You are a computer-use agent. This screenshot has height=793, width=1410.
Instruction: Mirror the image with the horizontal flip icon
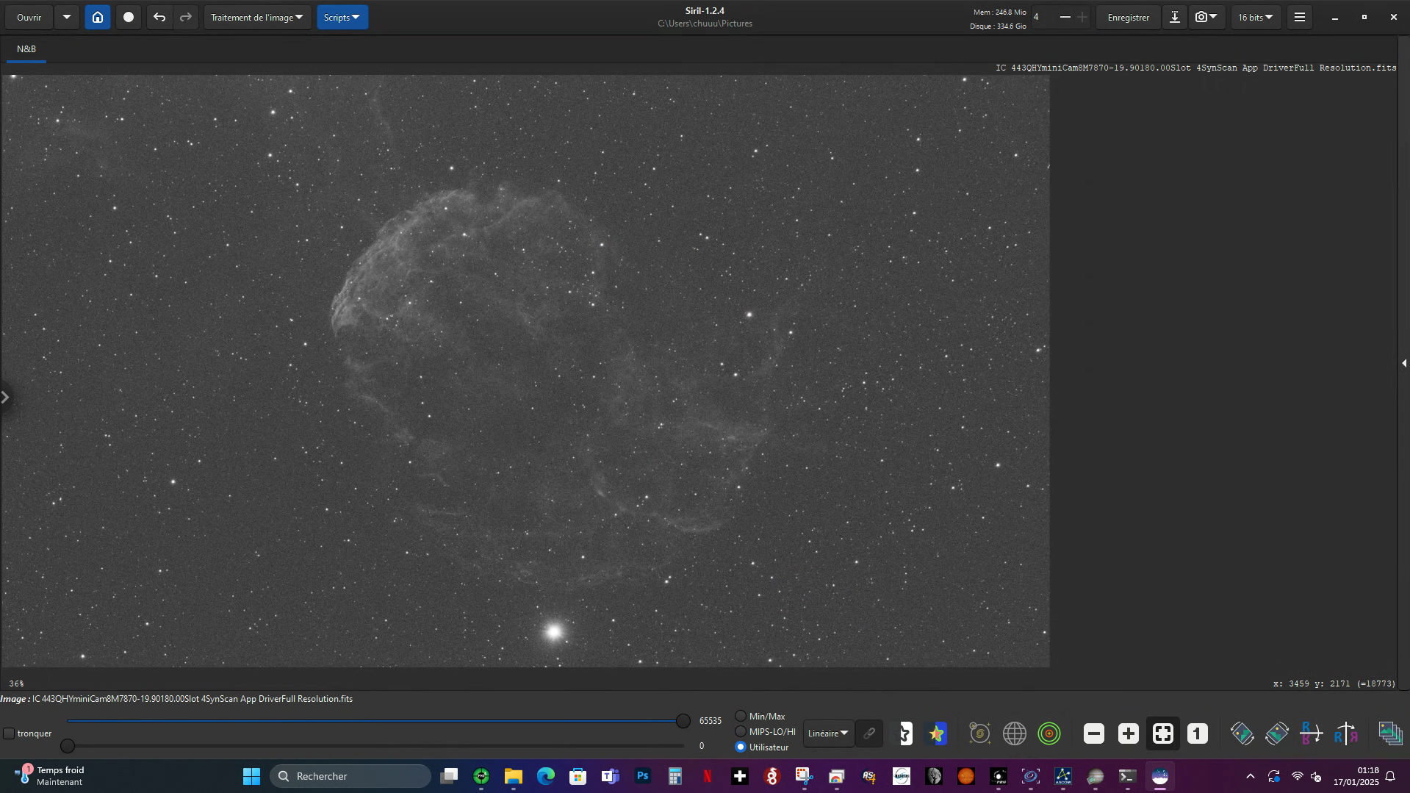[1345, 733]
